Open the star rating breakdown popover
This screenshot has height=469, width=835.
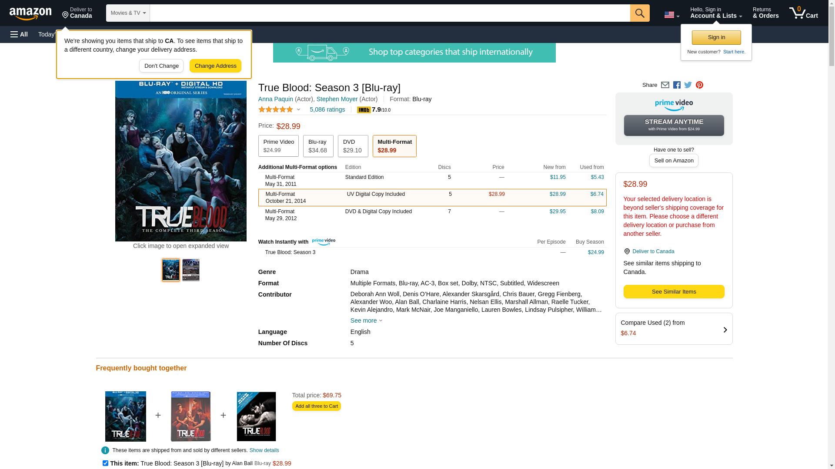tap(279, 109)
